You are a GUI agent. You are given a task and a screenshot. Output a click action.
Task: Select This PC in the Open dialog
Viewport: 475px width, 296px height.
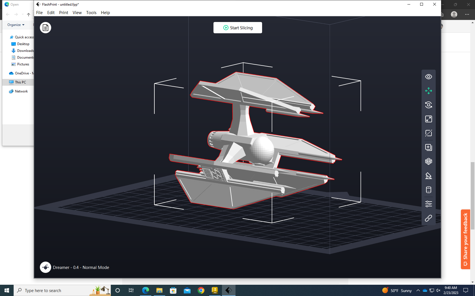click(18, 82)
